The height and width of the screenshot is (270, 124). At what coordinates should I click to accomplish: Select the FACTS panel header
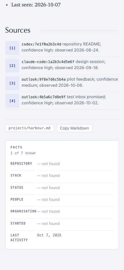point(17,147)
